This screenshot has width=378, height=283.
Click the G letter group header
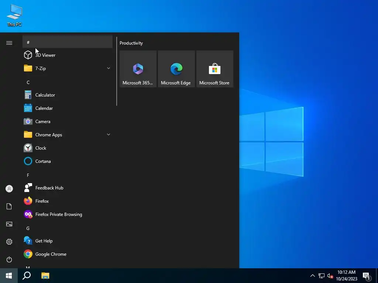[x=68, y=228]
